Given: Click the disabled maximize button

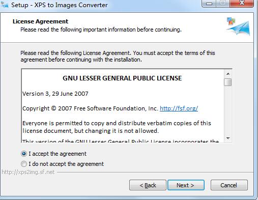Looking at the screenshot, I should pos(223,3).
